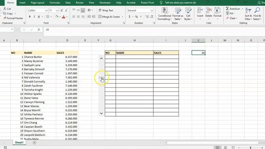Open Cell Styles
The width and height of the screenshot is (265, 149).
click(188, 14)
